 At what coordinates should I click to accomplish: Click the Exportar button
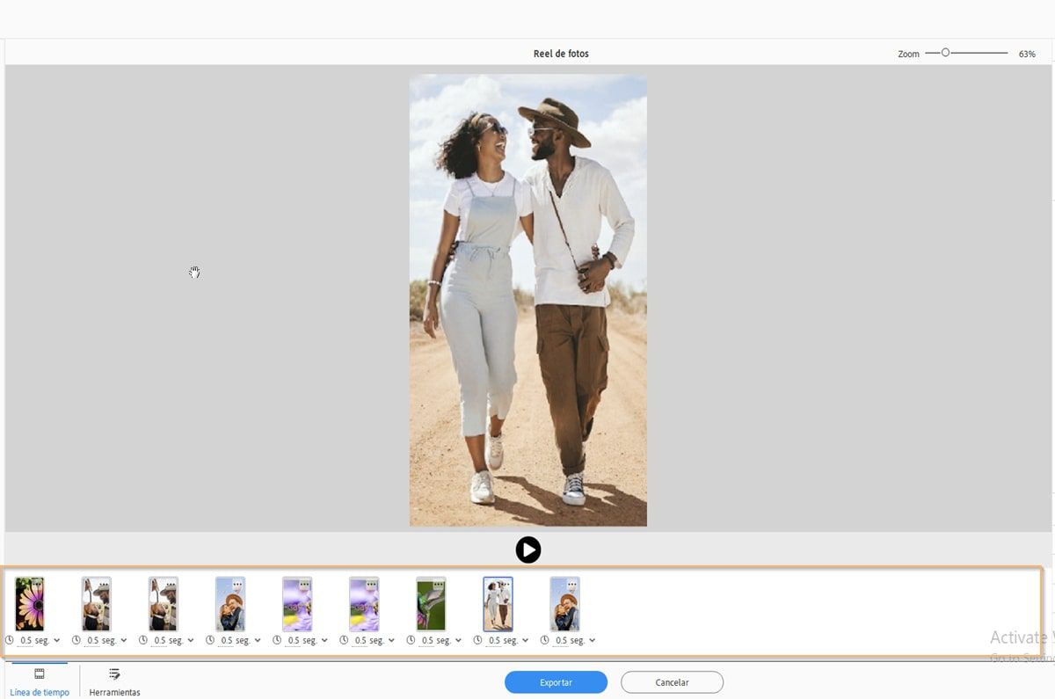(556, 682)
